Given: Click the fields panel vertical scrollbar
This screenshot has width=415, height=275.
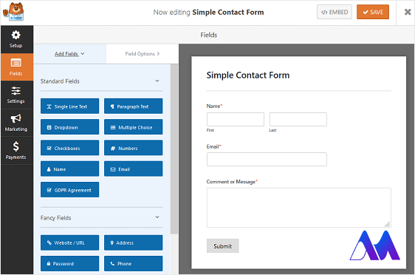Looking at the screenshot, I should point(174,149).
